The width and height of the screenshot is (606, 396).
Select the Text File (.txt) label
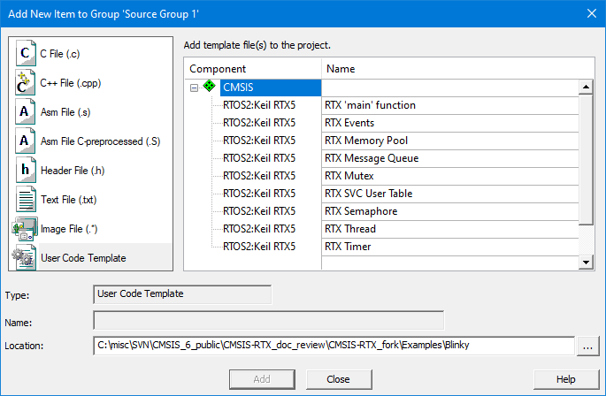[x=69, y=200]
